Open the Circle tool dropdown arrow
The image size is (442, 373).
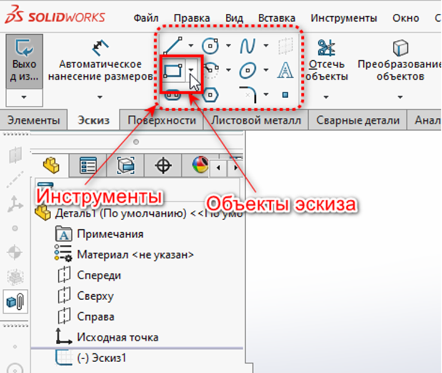[x=228, y=45]
